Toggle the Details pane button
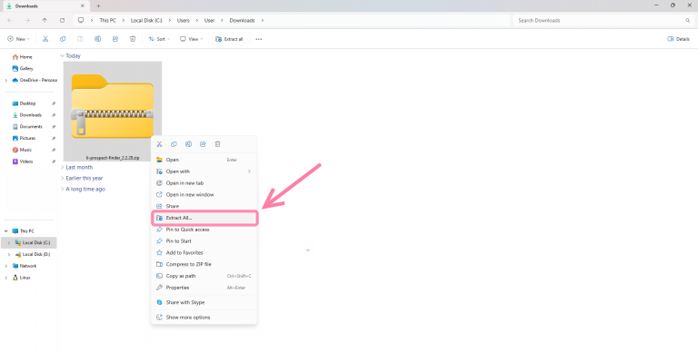Image resolution: width=698 pixels, height=352 pixels. point(678,39)
